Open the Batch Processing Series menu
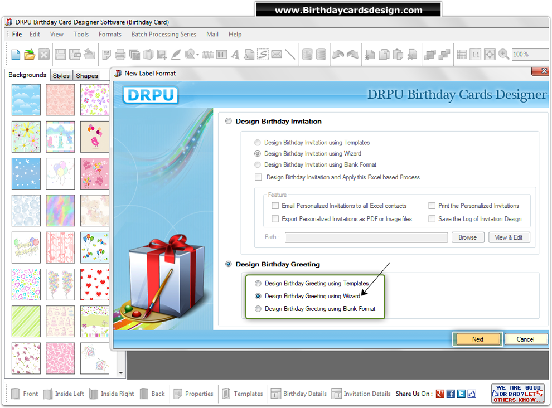This screenshot has height=408, width=552. pyautogui.click(x=164, y=34)
